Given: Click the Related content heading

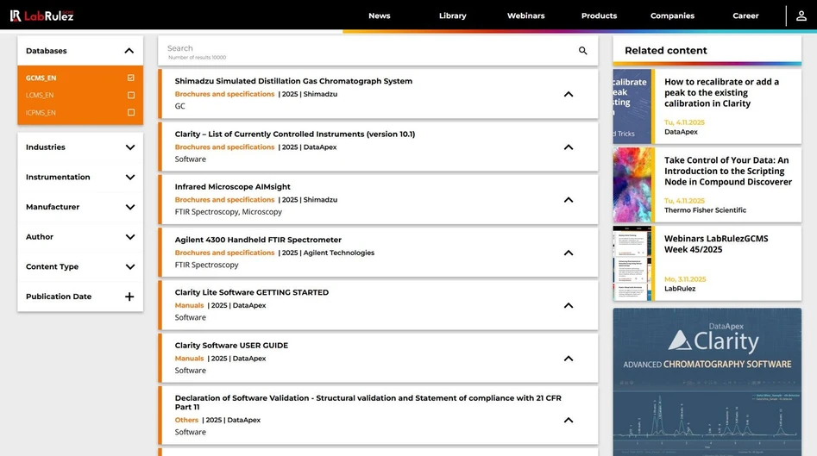Looking at the screenshot, I should [x=666, y=51].
